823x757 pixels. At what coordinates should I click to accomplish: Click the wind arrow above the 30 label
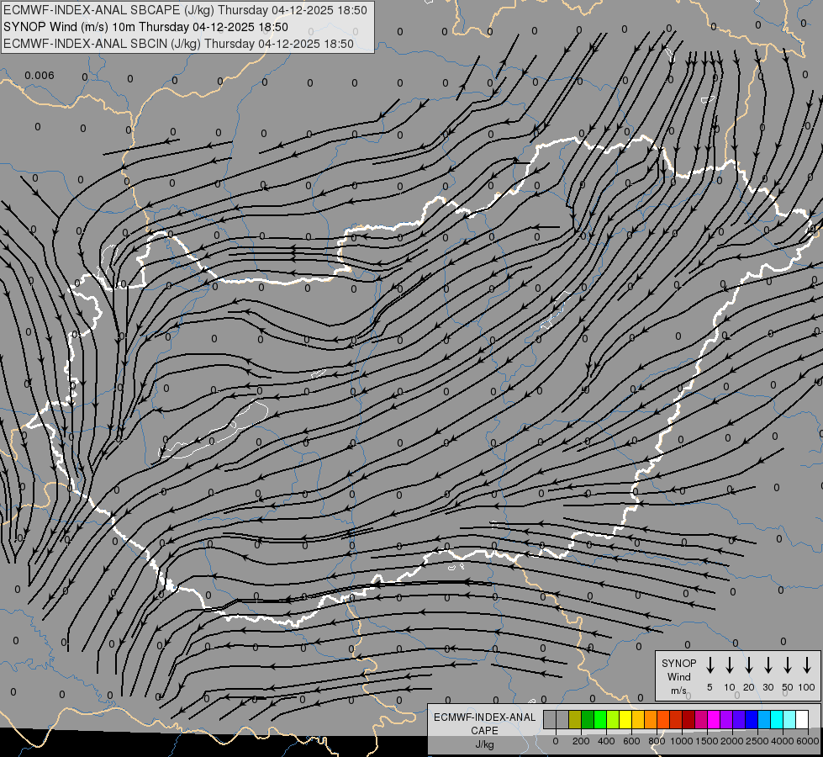click(768, 665)
